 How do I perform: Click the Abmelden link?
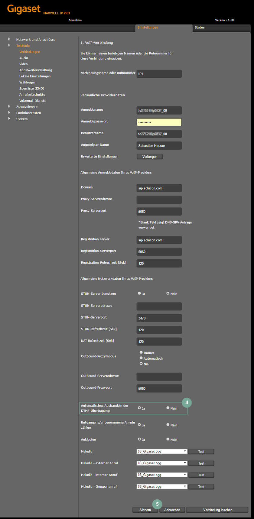75,20
